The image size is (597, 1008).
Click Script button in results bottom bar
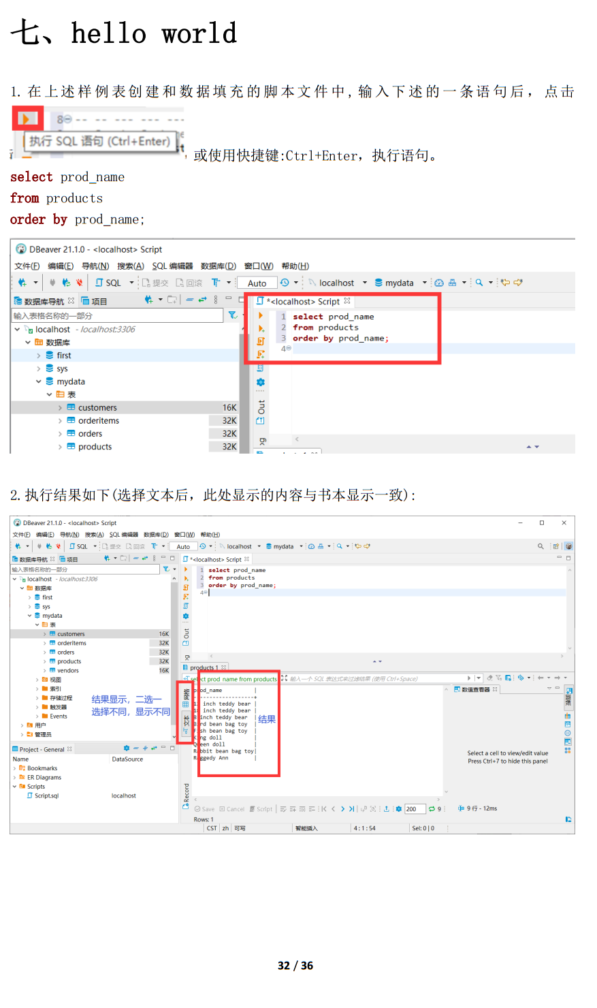(x=261, y=809)
